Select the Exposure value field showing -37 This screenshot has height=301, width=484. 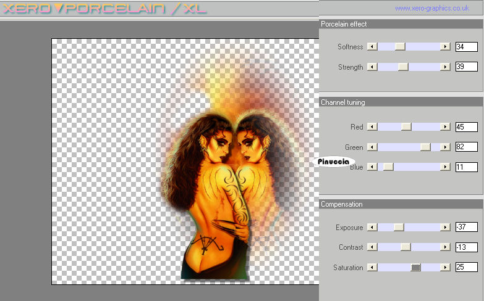(x=467, y=227)
